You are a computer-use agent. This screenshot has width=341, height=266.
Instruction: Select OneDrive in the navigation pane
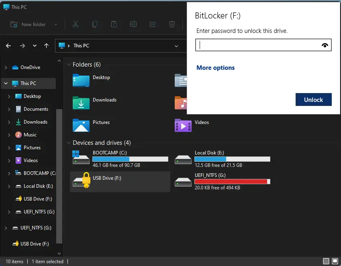(31, 67)
